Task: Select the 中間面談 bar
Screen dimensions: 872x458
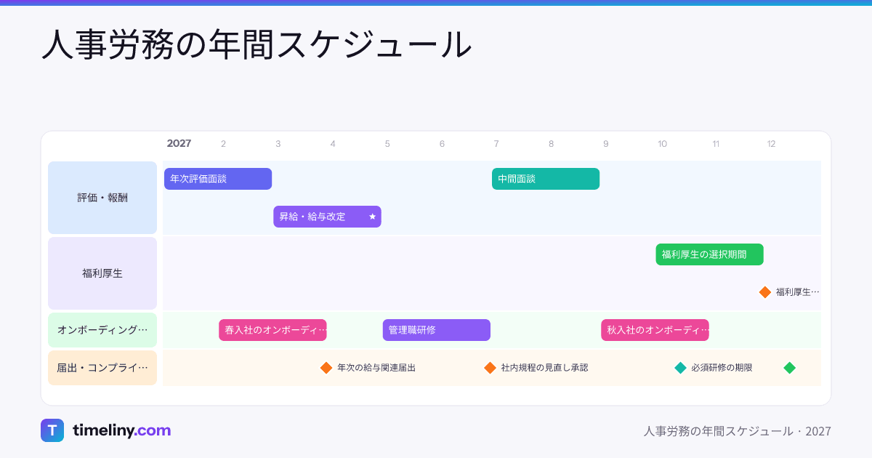Action: click(546, 179)
